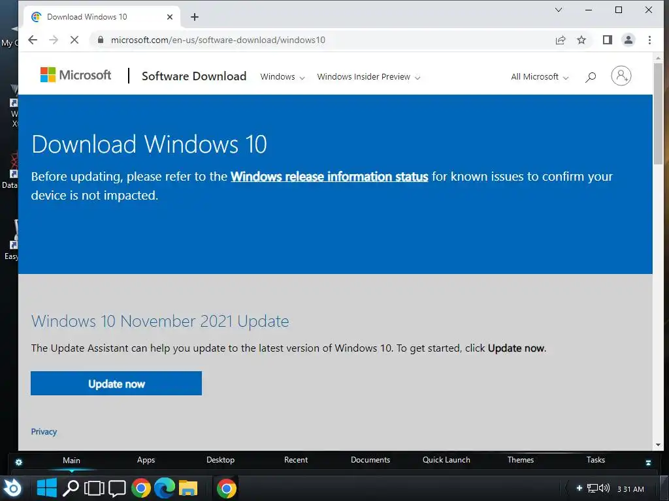Click the dock collapse icon at right
The height and width of the screenshot is (501, 669).
[649, 463]
